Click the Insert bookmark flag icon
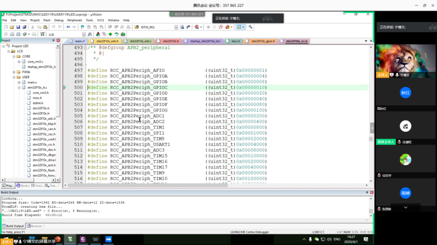Screen dimensions: 437x245 point(83,27)
